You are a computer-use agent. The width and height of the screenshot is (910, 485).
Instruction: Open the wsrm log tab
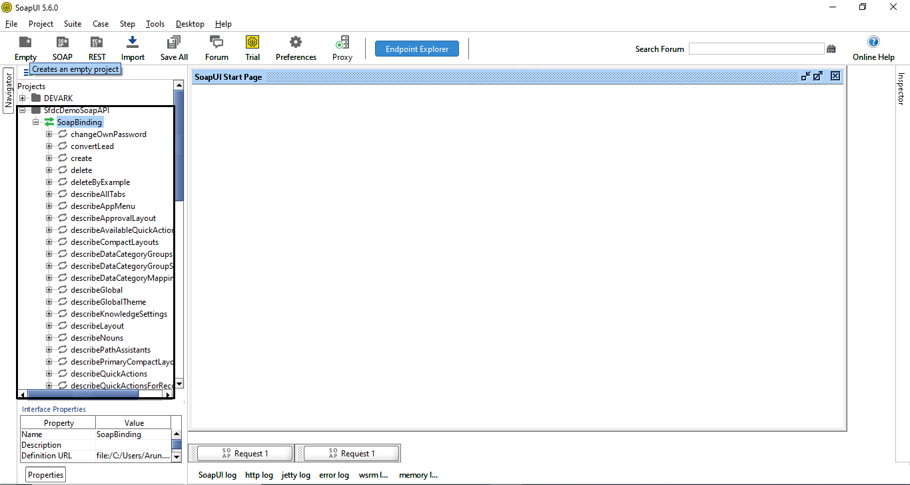[x=373, y=475]
